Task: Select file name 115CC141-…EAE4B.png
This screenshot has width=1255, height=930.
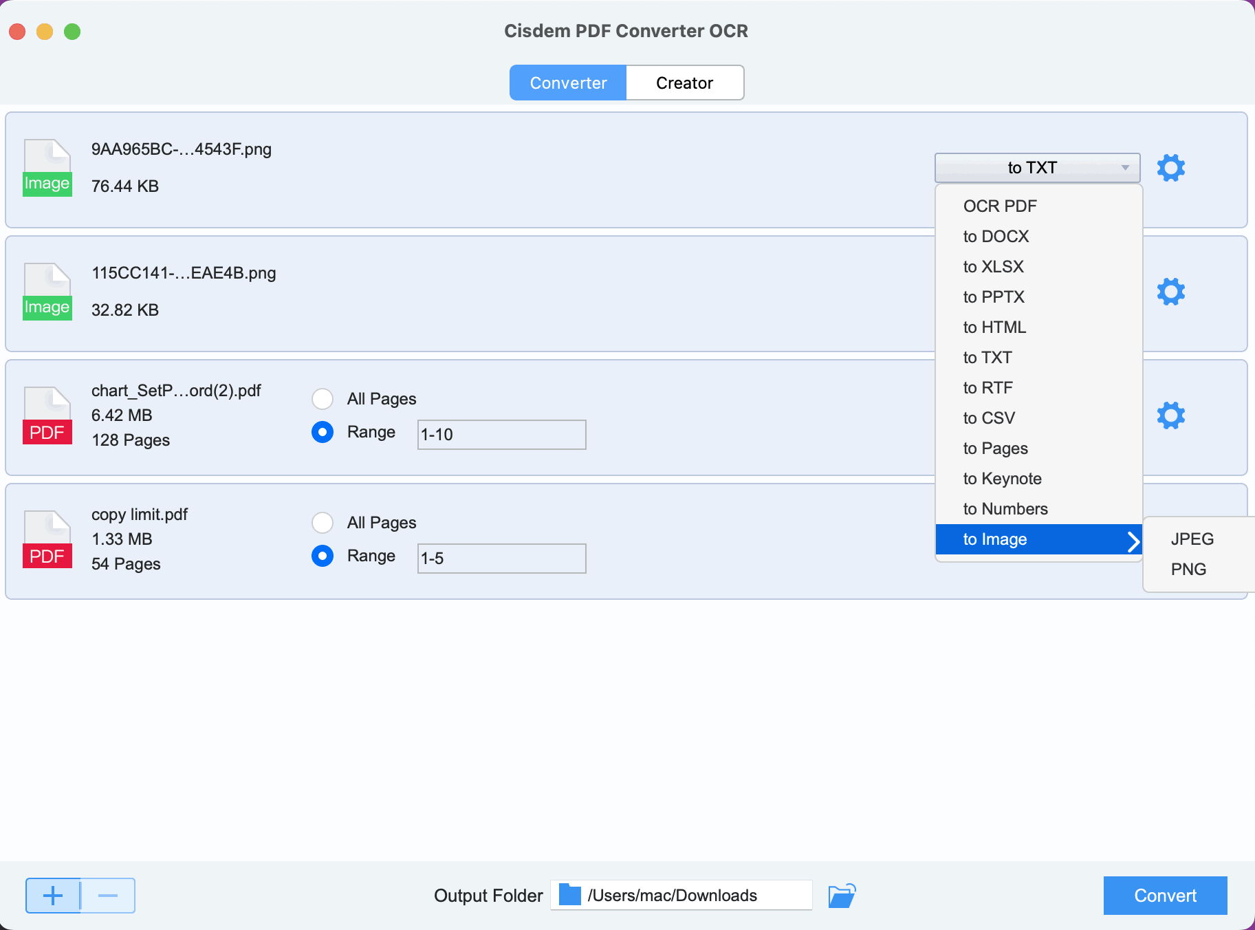Action: pos(184,273)
